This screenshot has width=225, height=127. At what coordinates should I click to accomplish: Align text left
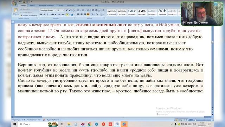(x=78, y=14)
